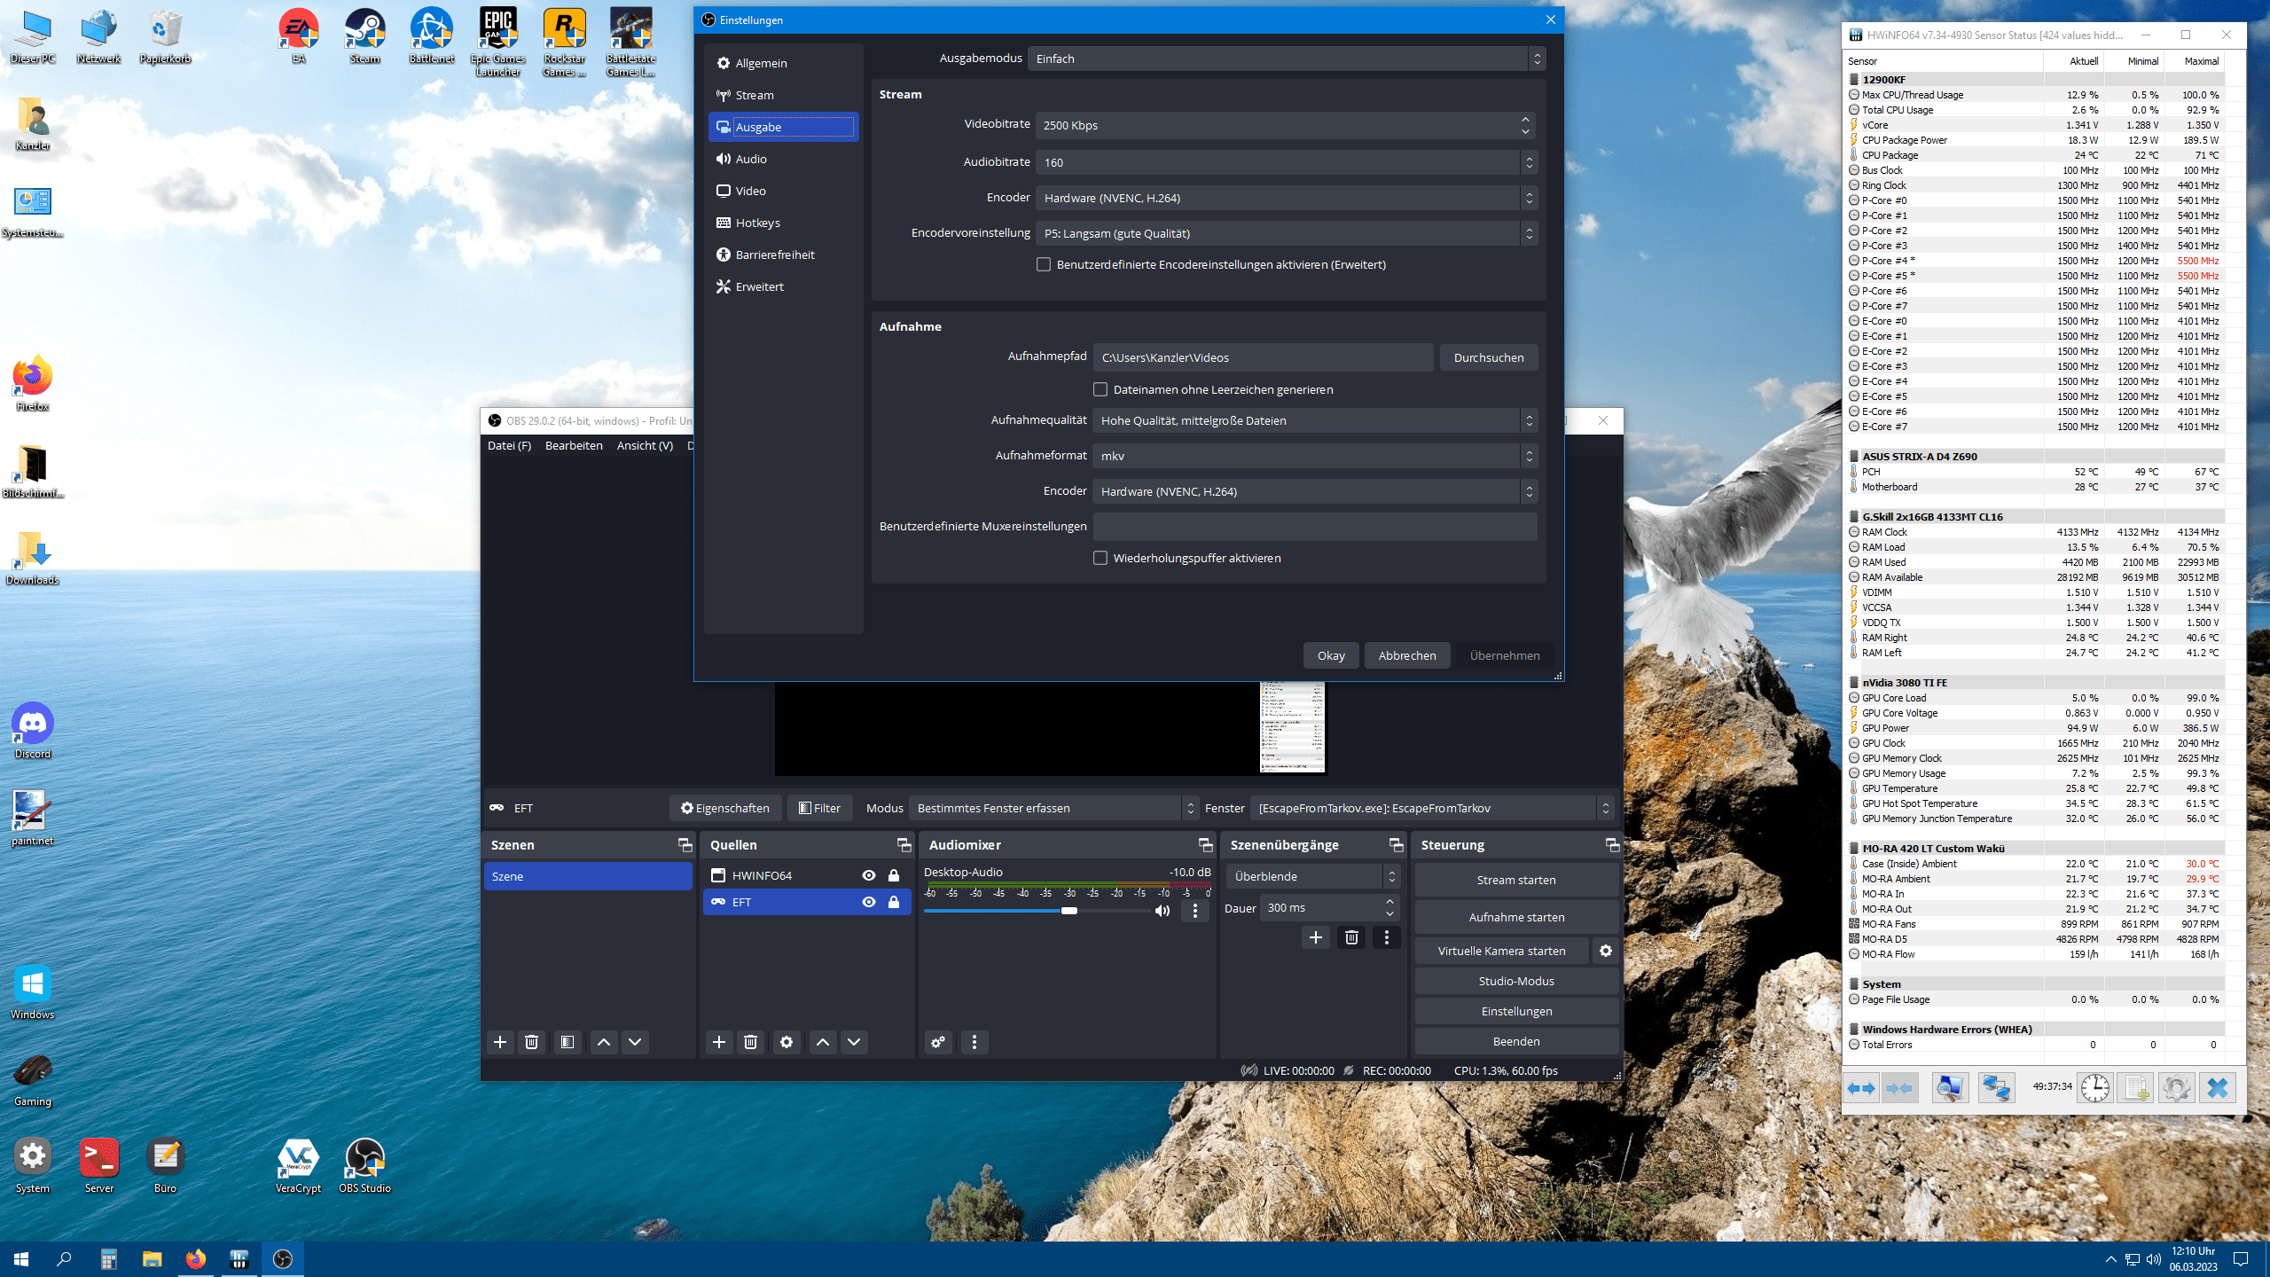This screenshot has height=1277, width=2270.
Task: Unlock the EFT source lock
Action: pos(894,902)
